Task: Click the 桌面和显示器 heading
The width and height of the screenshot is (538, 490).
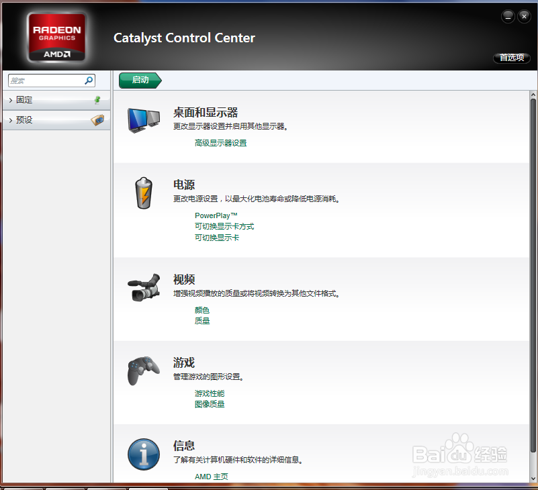Action: click(205, 113)
